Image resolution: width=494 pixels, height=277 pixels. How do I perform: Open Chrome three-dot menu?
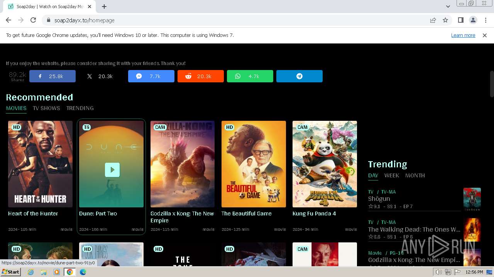pyautogui.click(x=486, y=20)
